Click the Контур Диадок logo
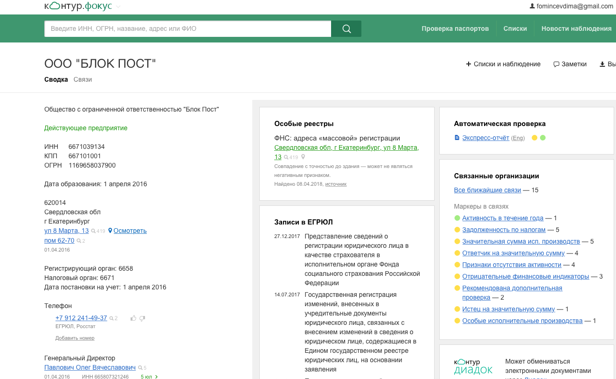The height and width of the screenshot is (379, 616). point(473,367)
